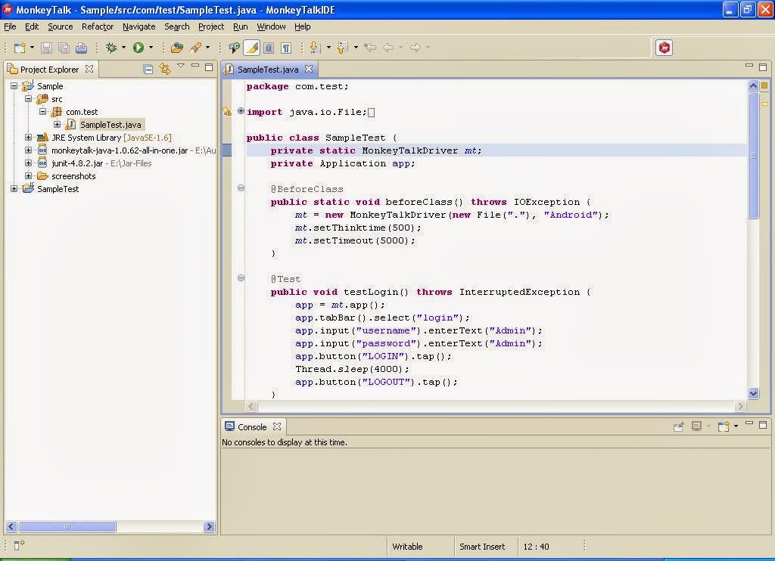The height and width of the screenshot is (561, 775).
Task: Fold the beforeClass method
Action: 241,188
